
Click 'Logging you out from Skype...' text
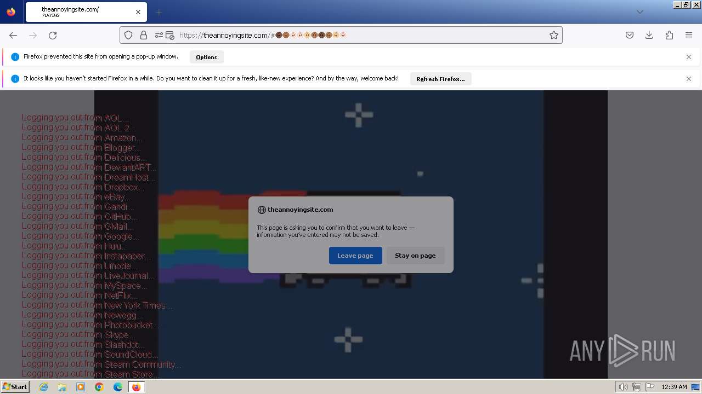tap(78, 335)
